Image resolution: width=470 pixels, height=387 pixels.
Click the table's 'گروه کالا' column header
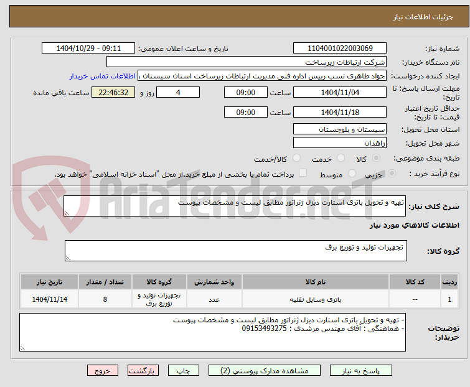159,282
